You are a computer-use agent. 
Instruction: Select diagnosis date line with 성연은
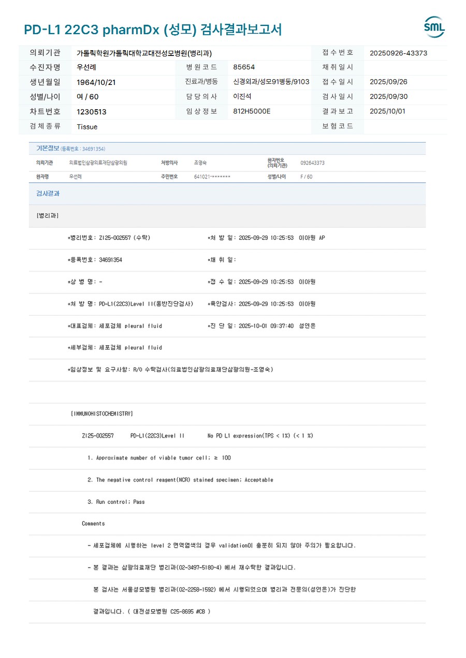261,326
